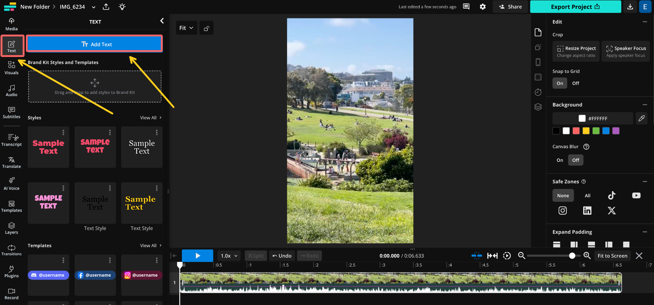Click Speaker Focus button
This screenshot has height=305, width=654.
(626, 51)
